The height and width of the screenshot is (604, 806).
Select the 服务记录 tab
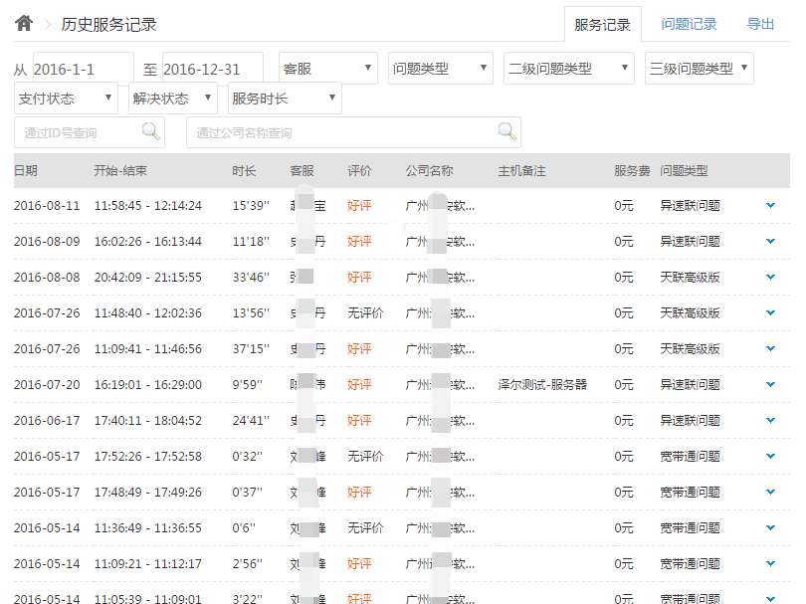tap(602, 25)
